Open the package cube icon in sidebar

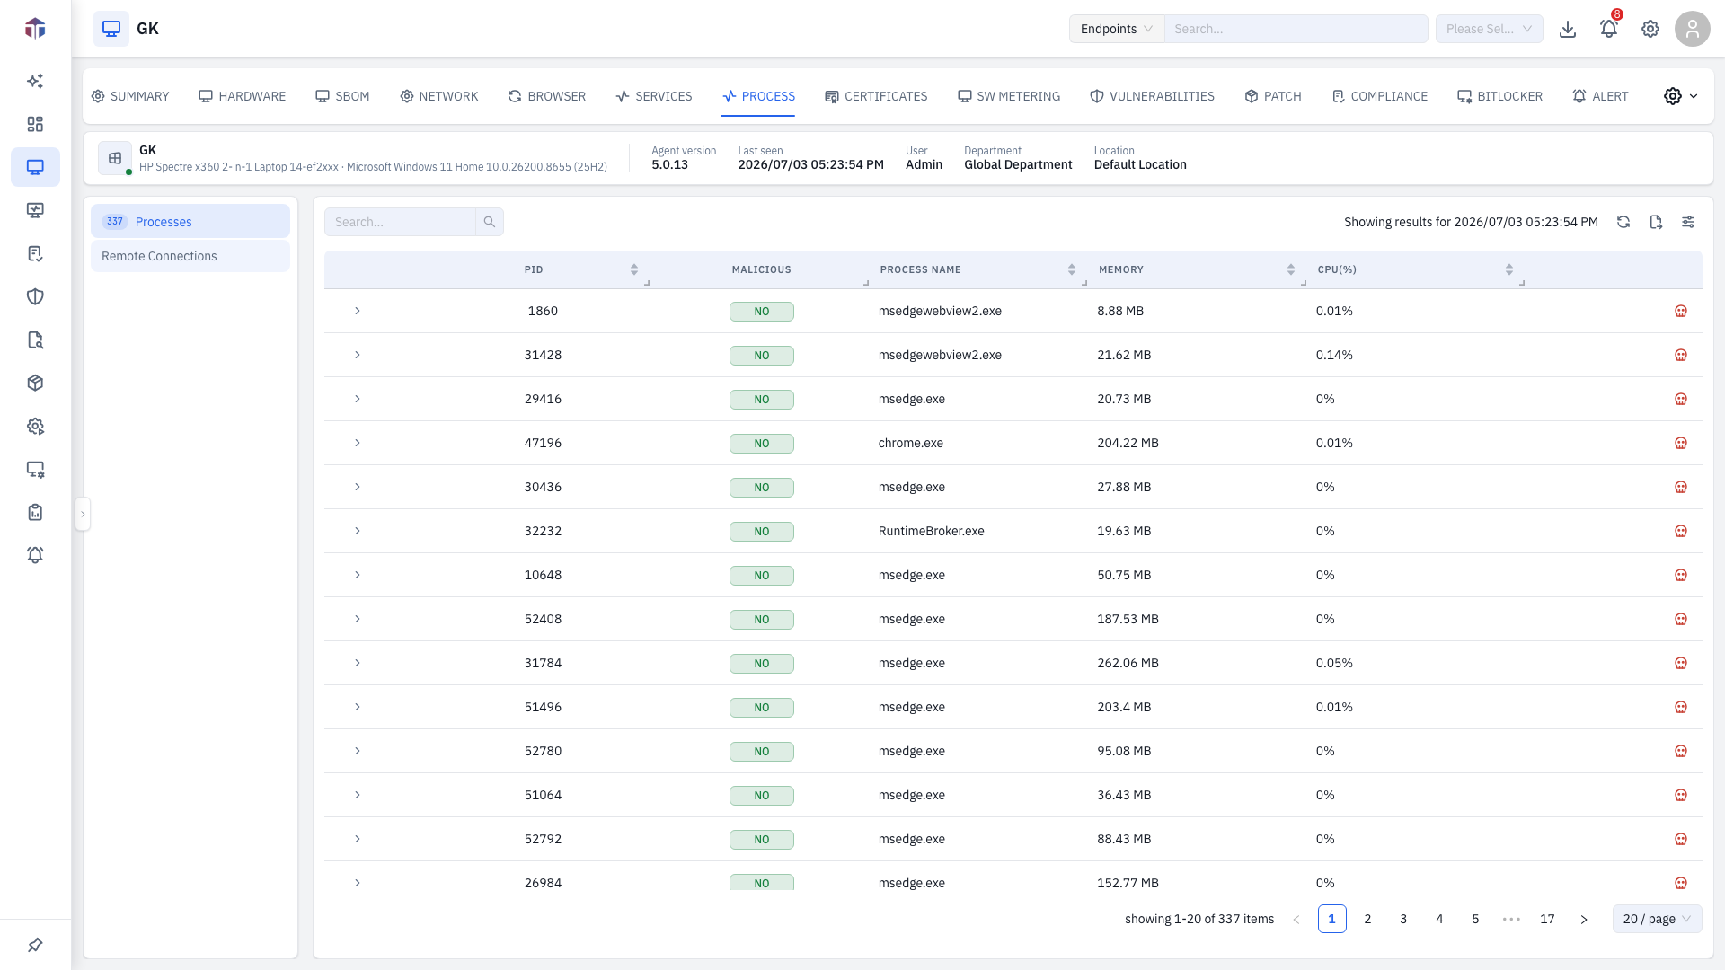click(x=35, y=383)
